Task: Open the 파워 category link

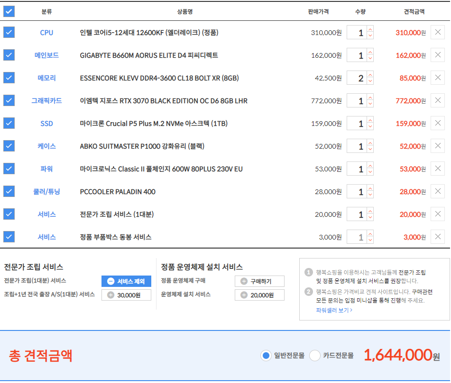Action: 46,169
